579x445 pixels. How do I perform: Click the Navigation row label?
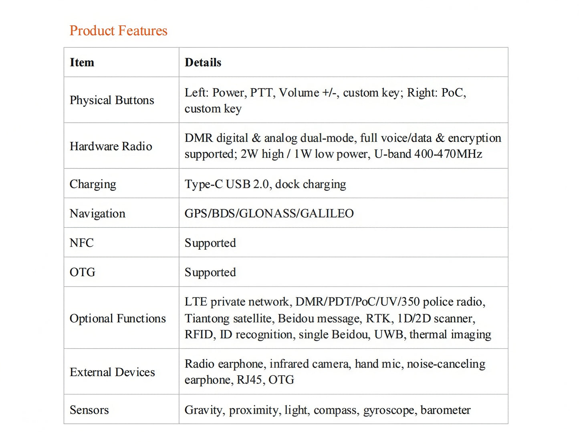click(97, 214)
